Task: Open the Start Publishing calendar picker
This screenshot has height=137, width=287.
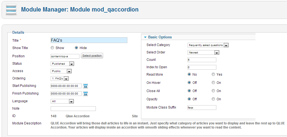Action: (x=85, y=86)
